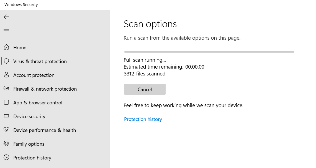Screen dimensions: 316x168
Task: Open the hamburger navigation menu
Action: click(x=6, y=31)
